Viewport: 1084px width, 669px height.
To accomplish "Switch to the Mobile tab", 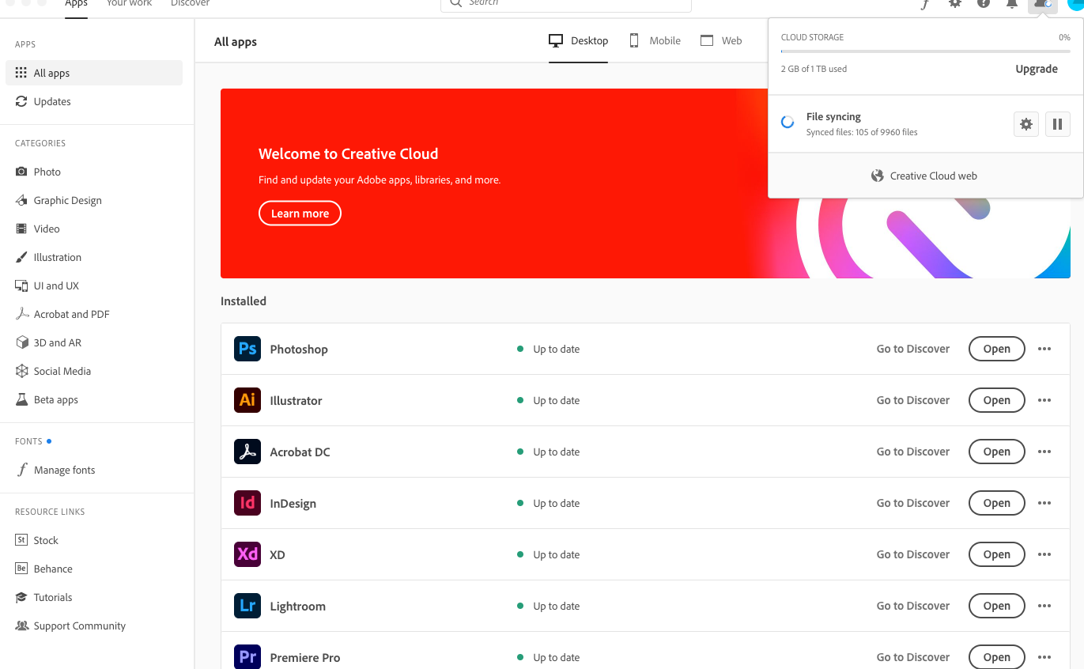I will pos(655,40).
